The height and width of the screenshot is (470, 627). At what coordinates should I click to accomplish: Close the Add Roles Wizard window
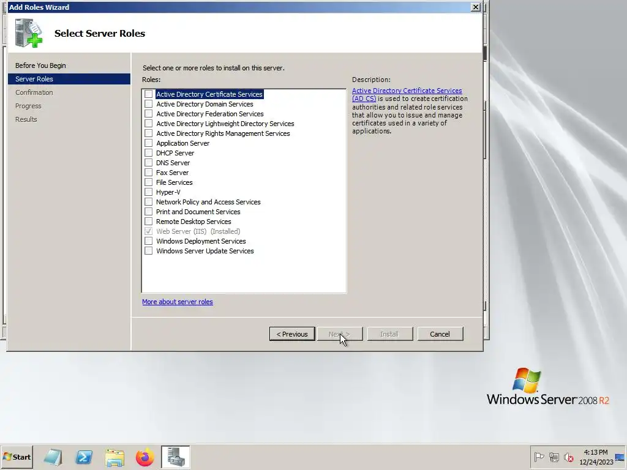(x=475, y=7)
